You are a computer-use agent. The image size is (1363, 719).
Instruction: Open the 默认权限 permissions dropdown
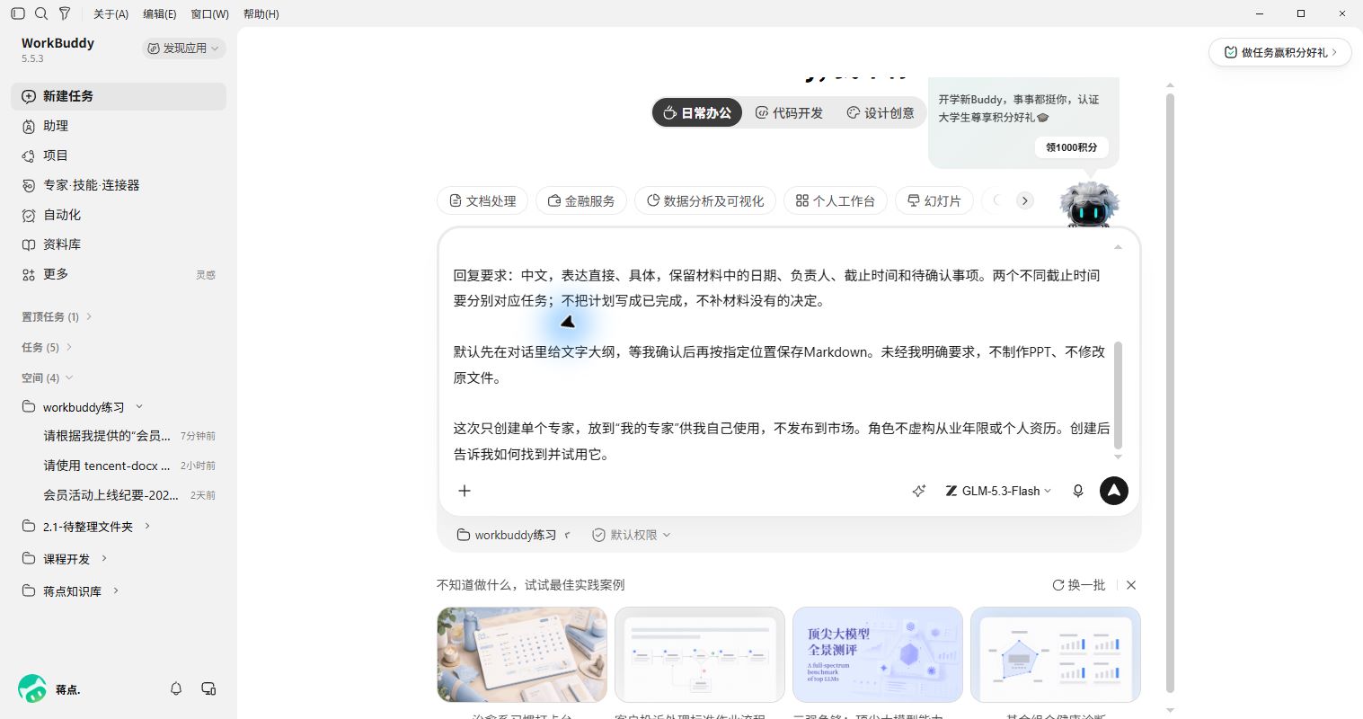point(632,535)
